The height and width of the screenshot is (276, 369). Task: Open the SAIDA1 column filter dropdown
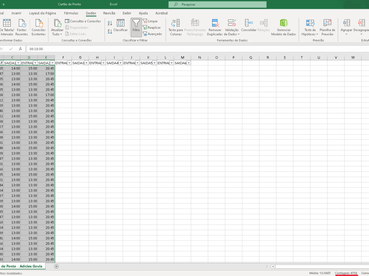coord(18,63)
